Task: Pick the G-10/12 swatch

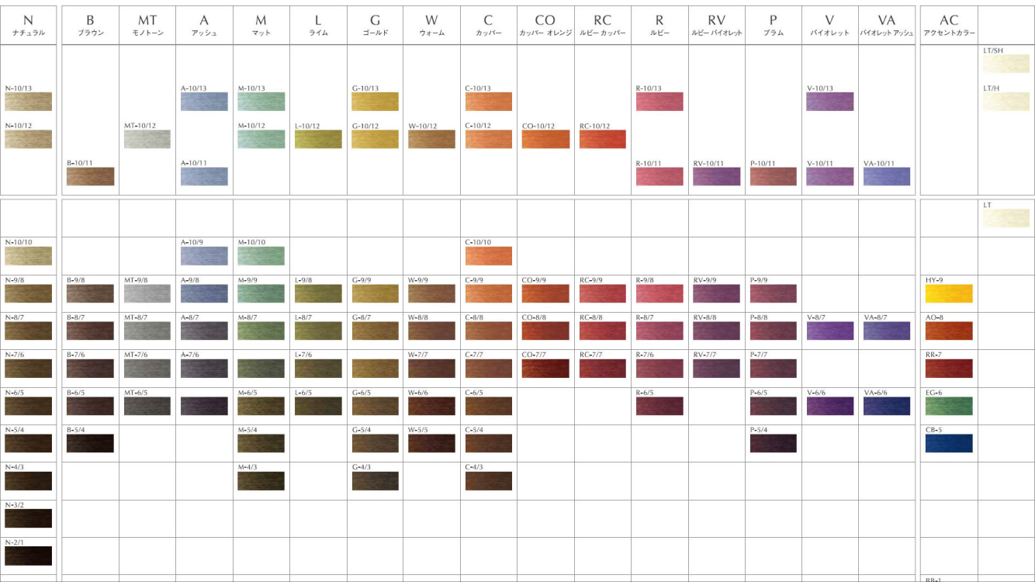Action: click(x=375, y=139)
